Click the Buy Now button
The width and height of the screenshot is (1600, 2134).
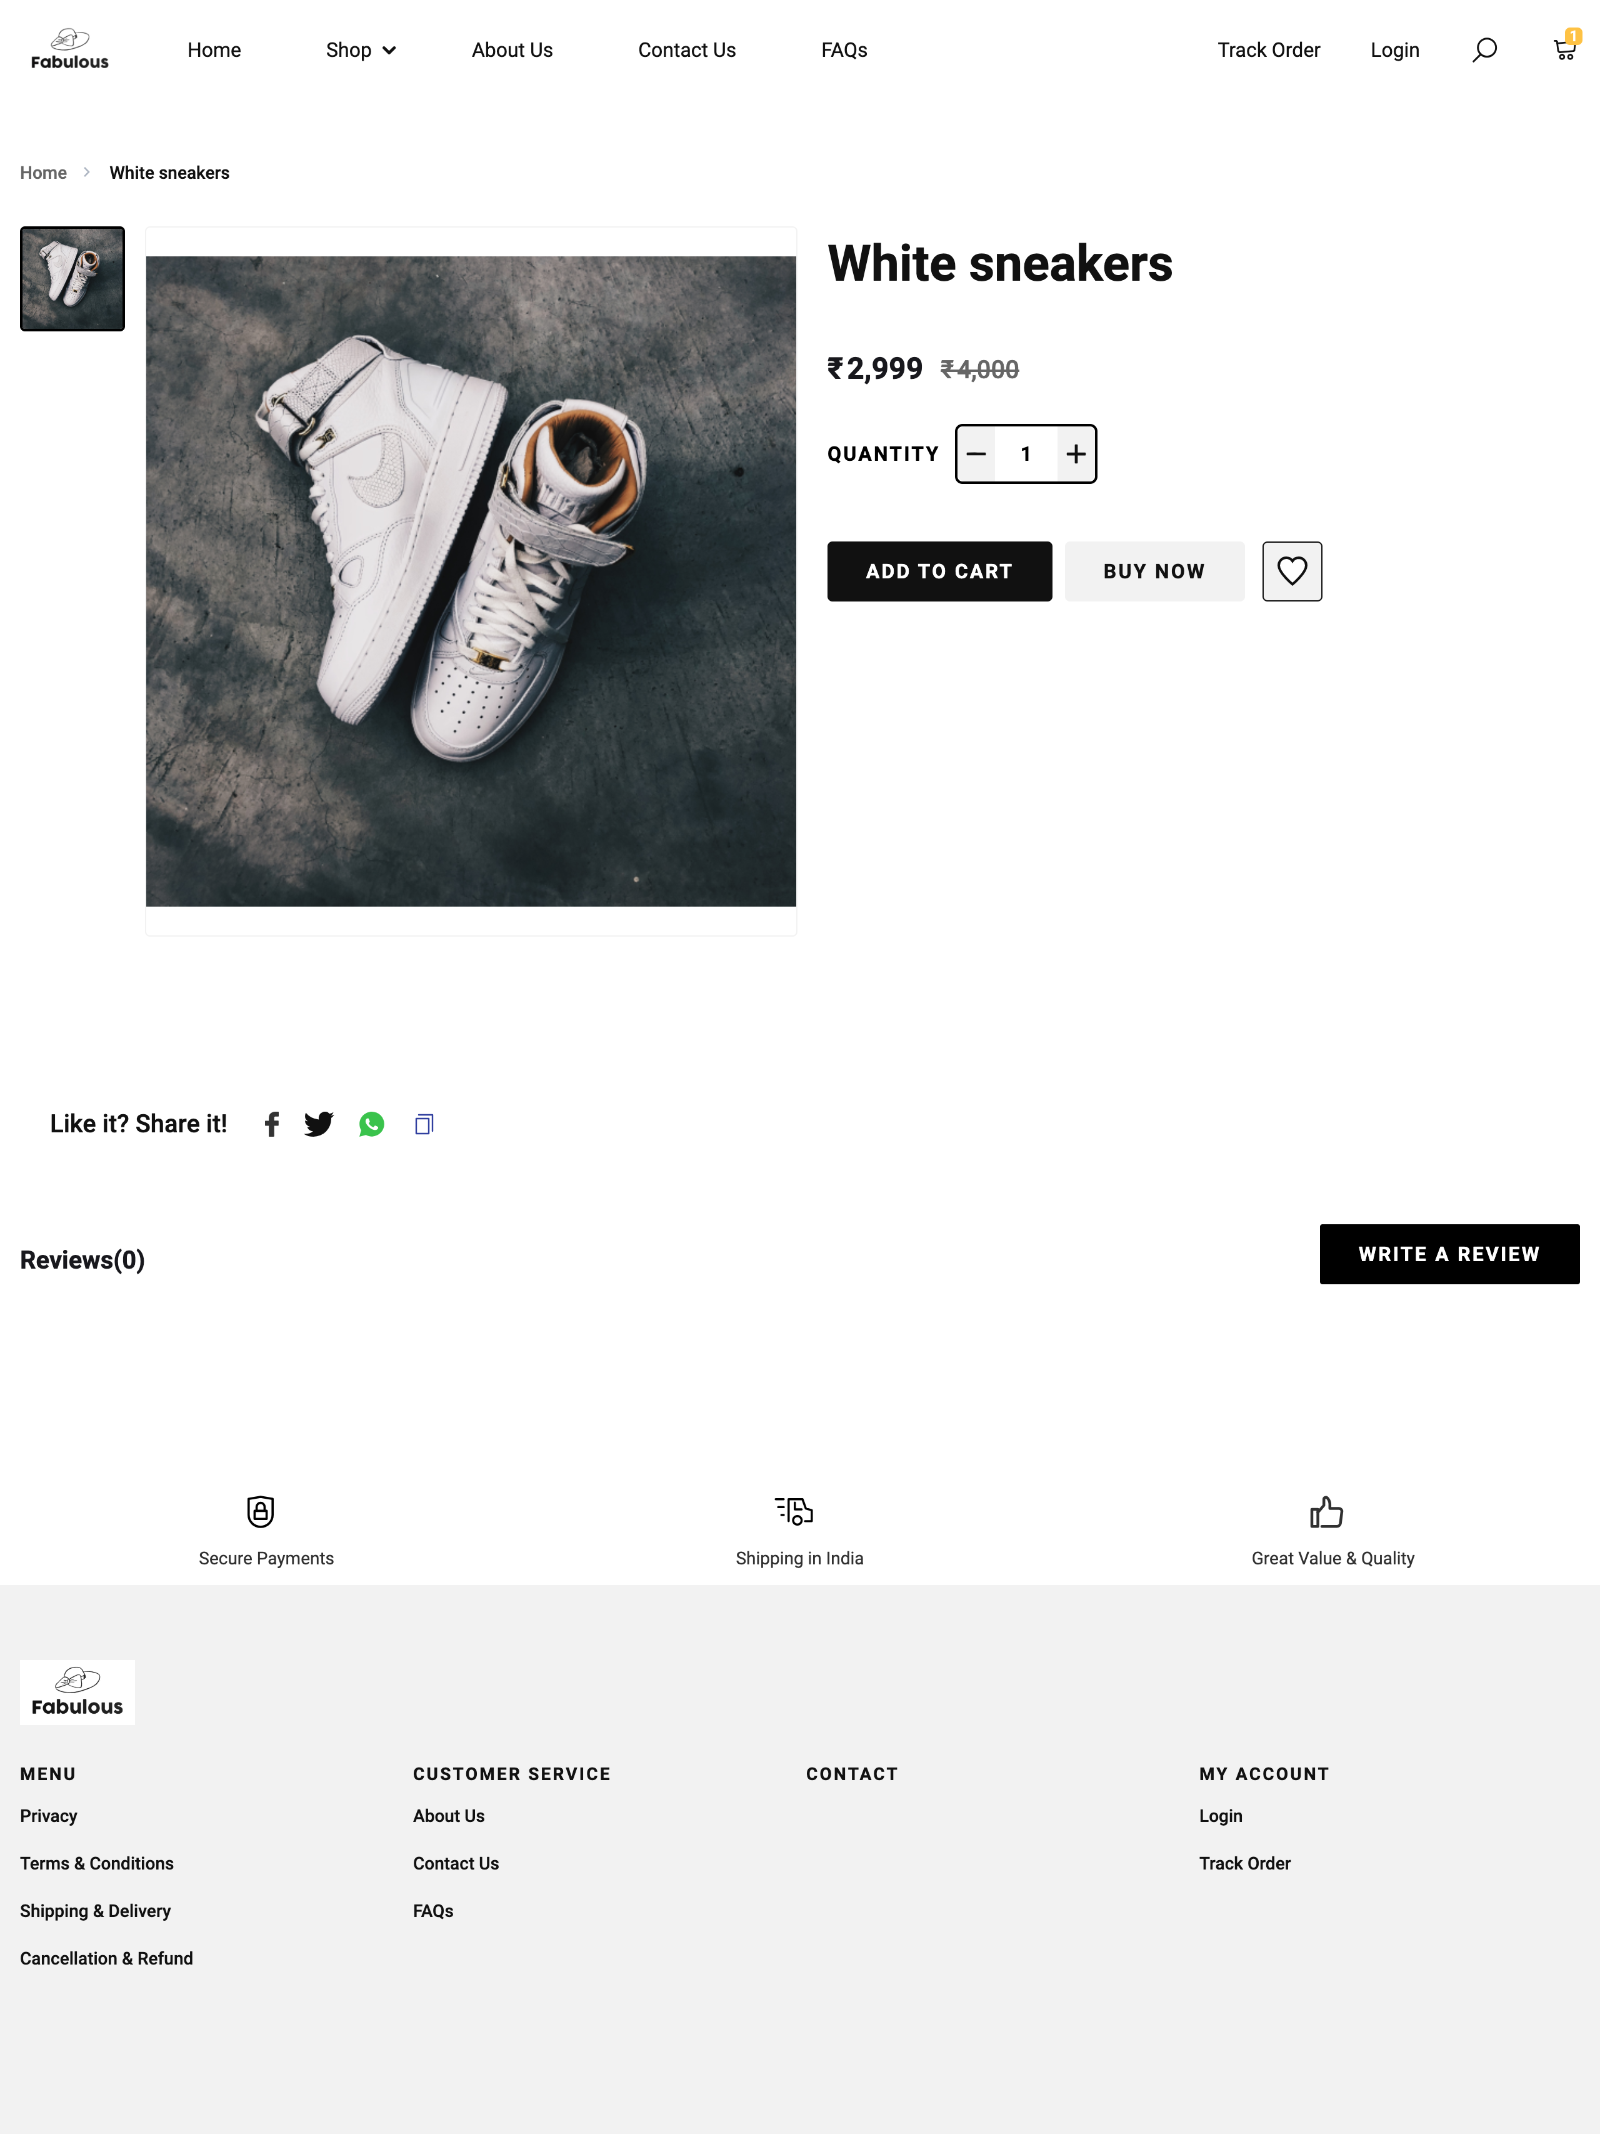(x=1154, y=571)
